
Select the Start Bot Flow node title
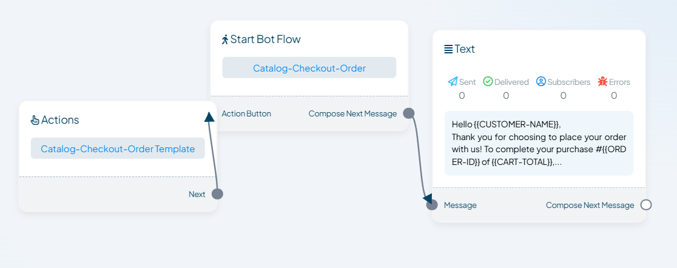[x=266, y=39]
